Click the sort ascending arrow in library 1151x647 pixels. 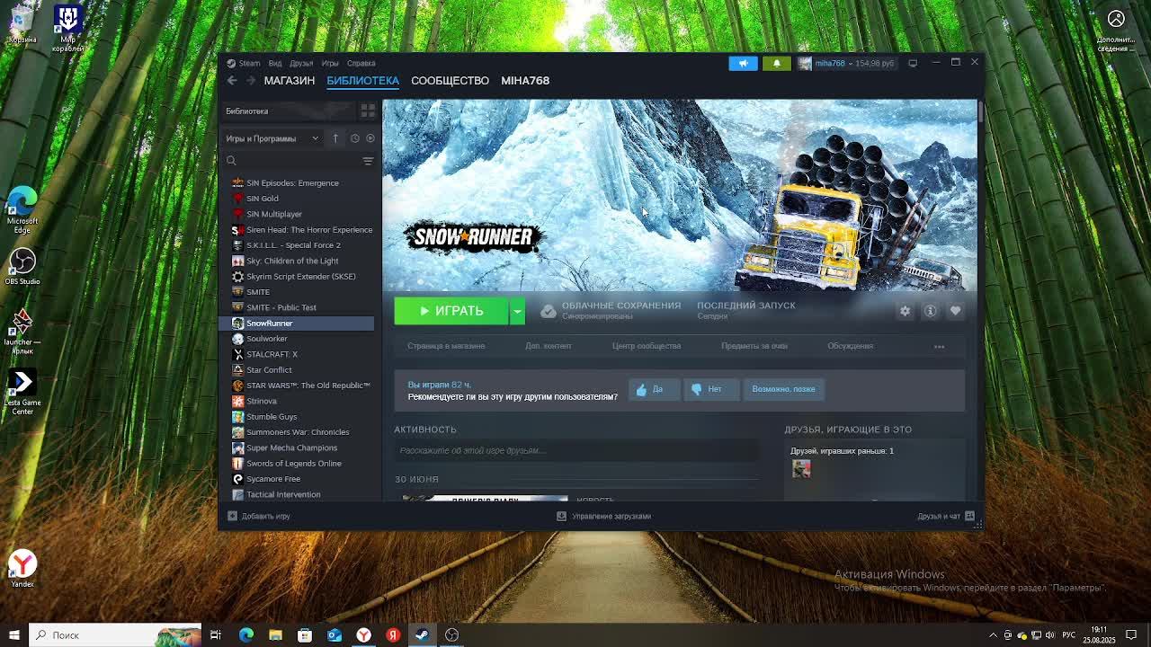(x=335, y=138)
